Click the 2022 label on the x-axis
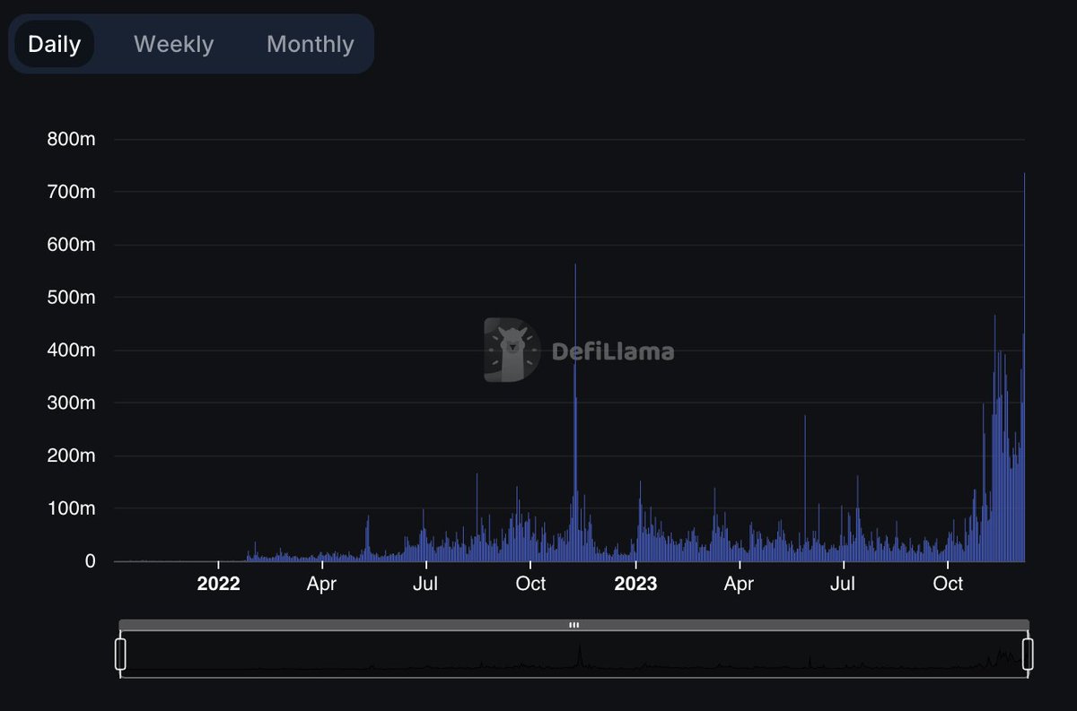The height and width of the screenshot is (711, 1077). 218,584
